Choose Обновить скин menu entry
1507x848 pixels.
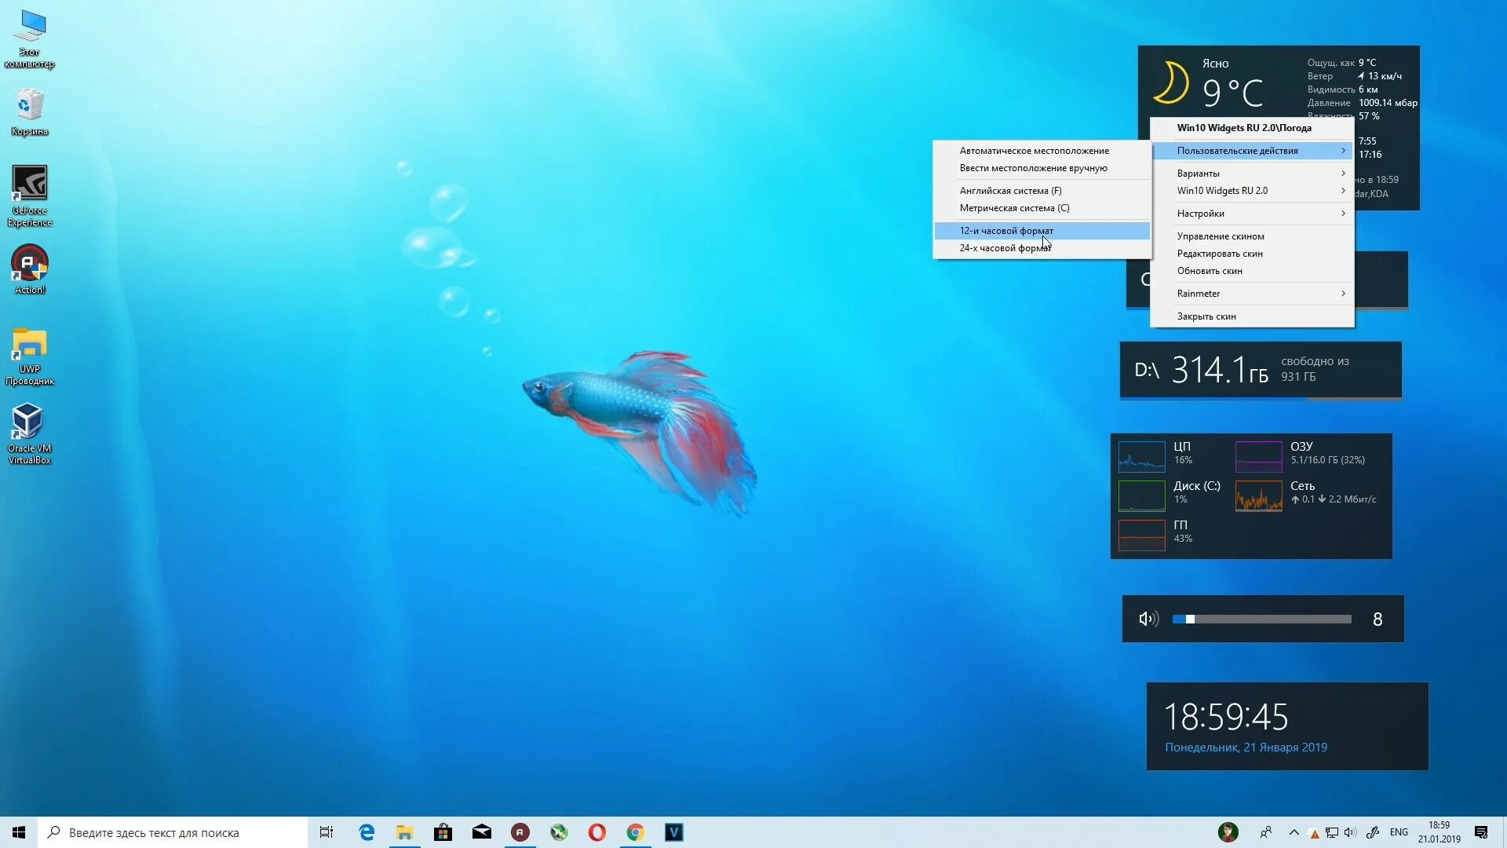point(1210,271)
